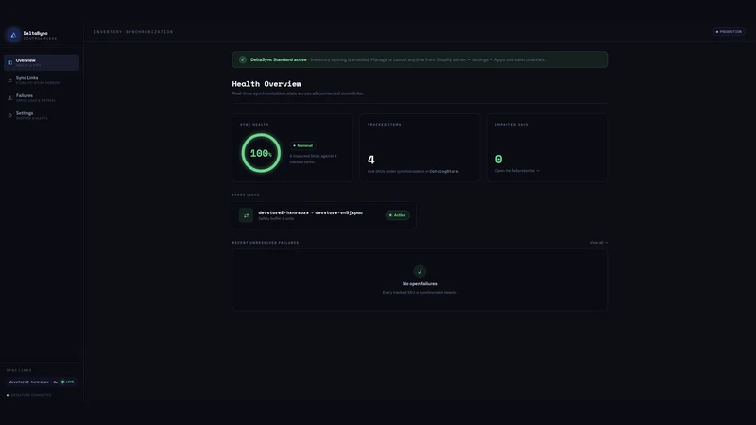Click the CatalogState text in Tracked Items card
The image size is (756, 425).
pos(444,171)
